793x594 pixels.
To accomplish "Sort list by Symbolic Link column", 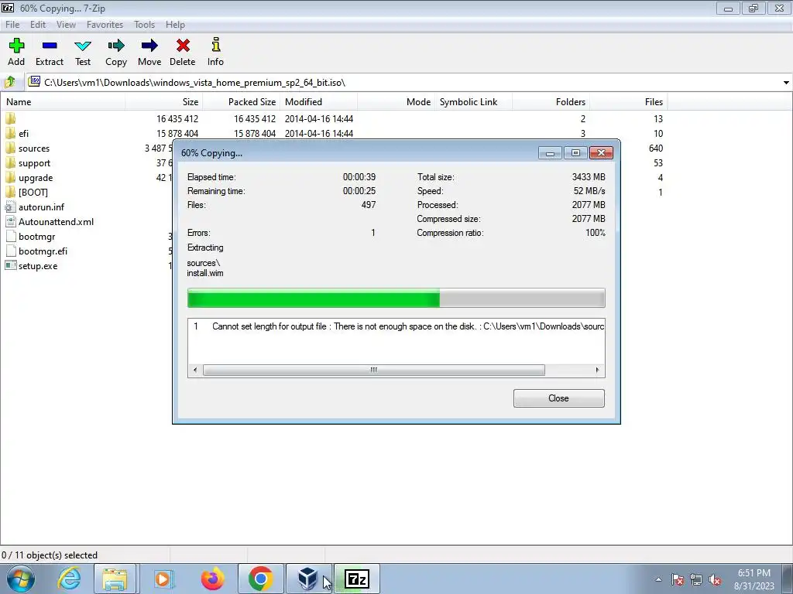I will [473, 101].
